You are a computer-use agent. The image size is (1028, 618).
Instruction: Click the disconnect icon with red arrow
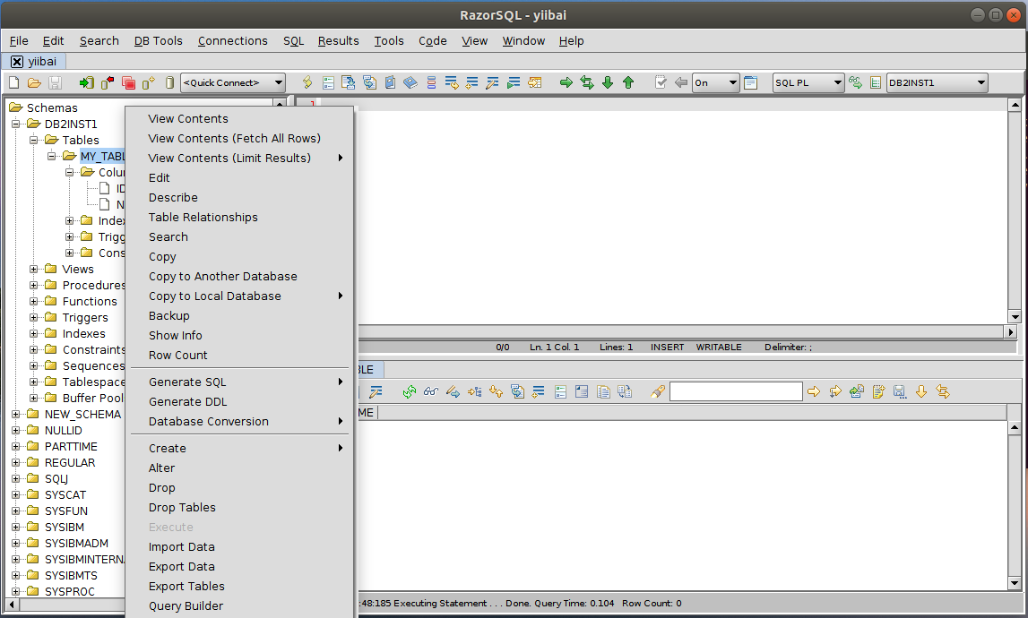pos(108,82)
